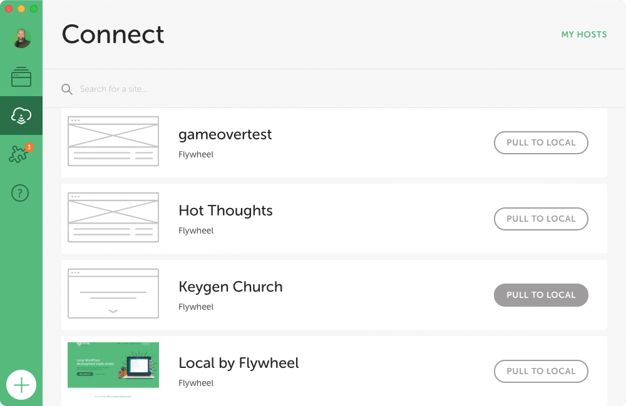Open the Help question mark icon
This screenshot has width=626, height=406.
[x=20, y=193]
